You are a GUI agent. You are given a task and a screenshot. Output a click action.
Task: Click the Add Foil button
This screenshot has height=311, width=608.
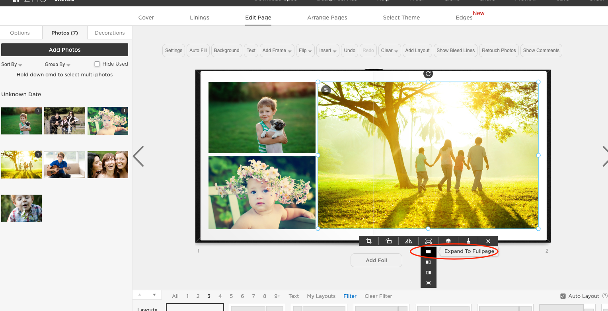point(376,260)
